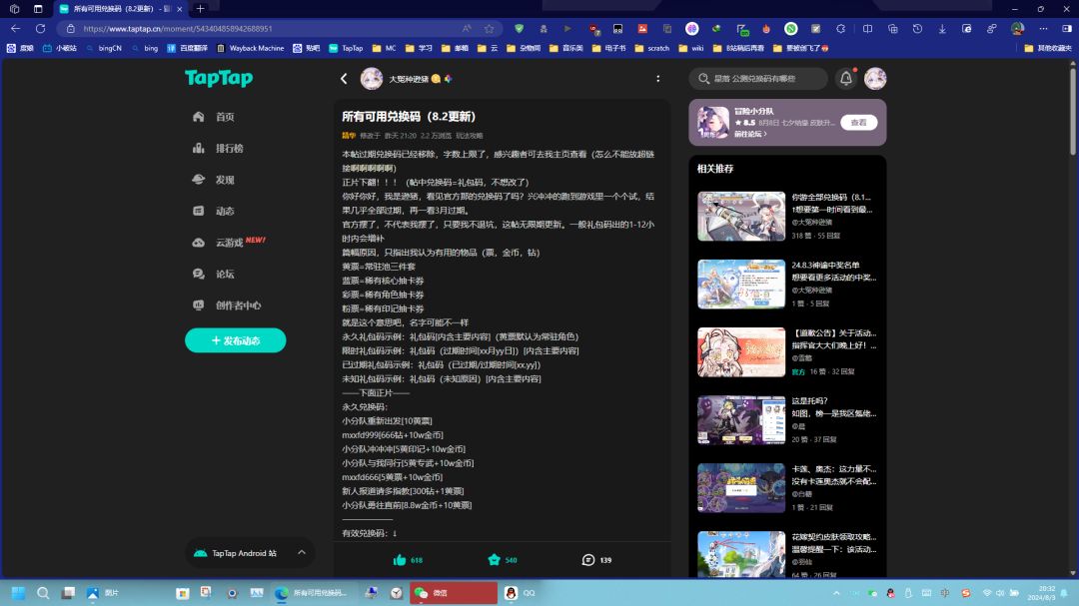Image resolution: width=1079 pixels, height=606 pixels.
Task: Open browser settings ellipsis menu
Action: click(x=1043, y=29)
